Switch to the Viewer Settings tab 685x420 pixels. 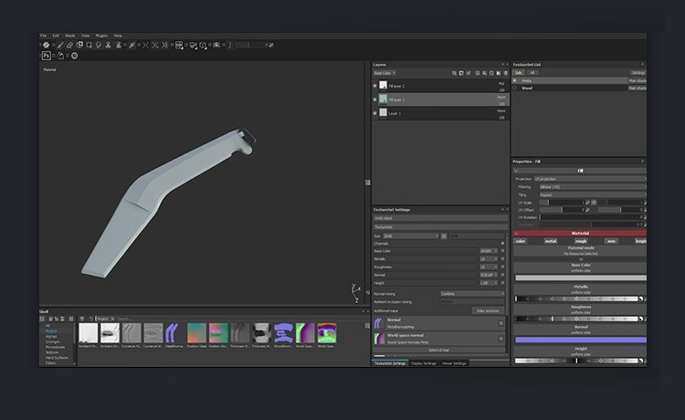454,363
